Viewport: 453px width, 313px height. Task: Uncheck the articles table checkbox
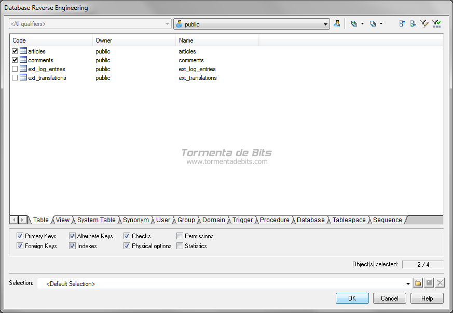pos(15,51)
